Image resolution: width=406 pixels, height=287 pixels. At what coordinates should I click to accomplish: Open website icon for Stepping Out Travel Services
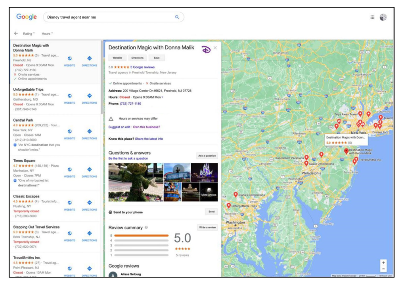(70, 234)
